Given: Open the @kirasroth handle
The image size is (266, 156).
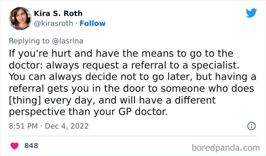Looking at the screenshot, I should click(x=54, y=24).
